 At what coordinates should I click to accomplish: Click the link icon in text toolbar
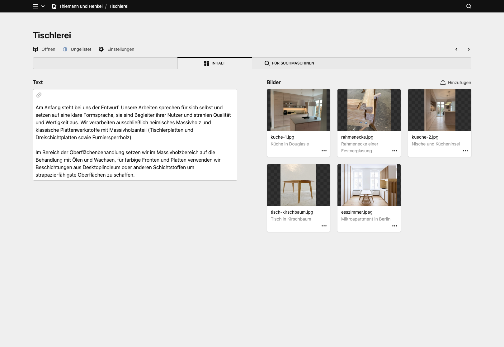pos(39,95)
